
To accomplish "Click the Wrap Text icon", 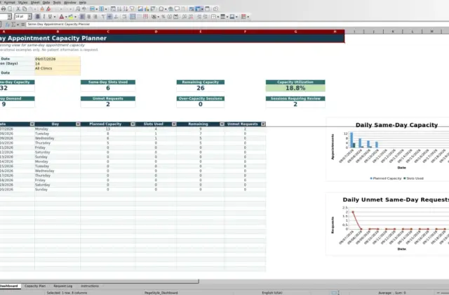I will [x=124, y=17].
